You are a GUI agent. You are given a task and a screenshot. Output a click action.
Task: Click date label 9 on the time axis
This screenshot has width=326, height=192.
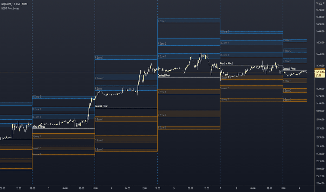click(x=299, y=189)
